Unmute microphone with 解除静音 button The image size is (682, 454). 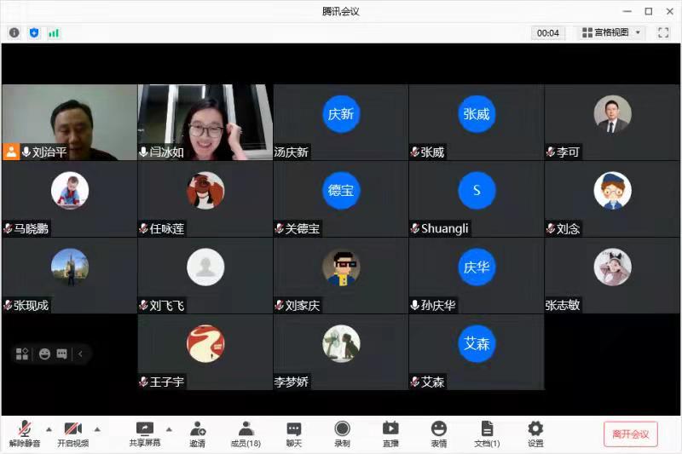point(25,434)
